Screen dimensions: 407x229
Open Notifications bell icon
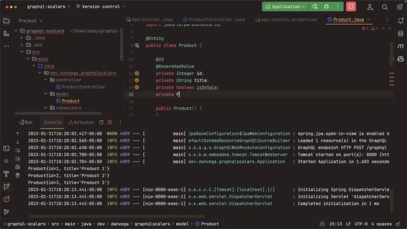point(401,21)
